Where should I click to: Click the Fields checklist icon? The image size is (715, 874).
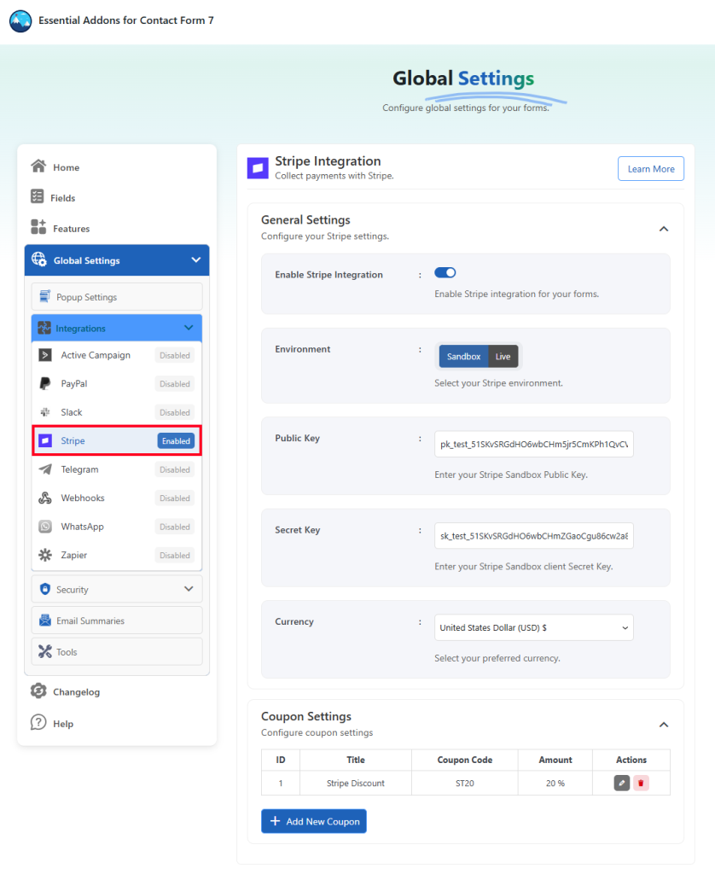tap(38, 196)
